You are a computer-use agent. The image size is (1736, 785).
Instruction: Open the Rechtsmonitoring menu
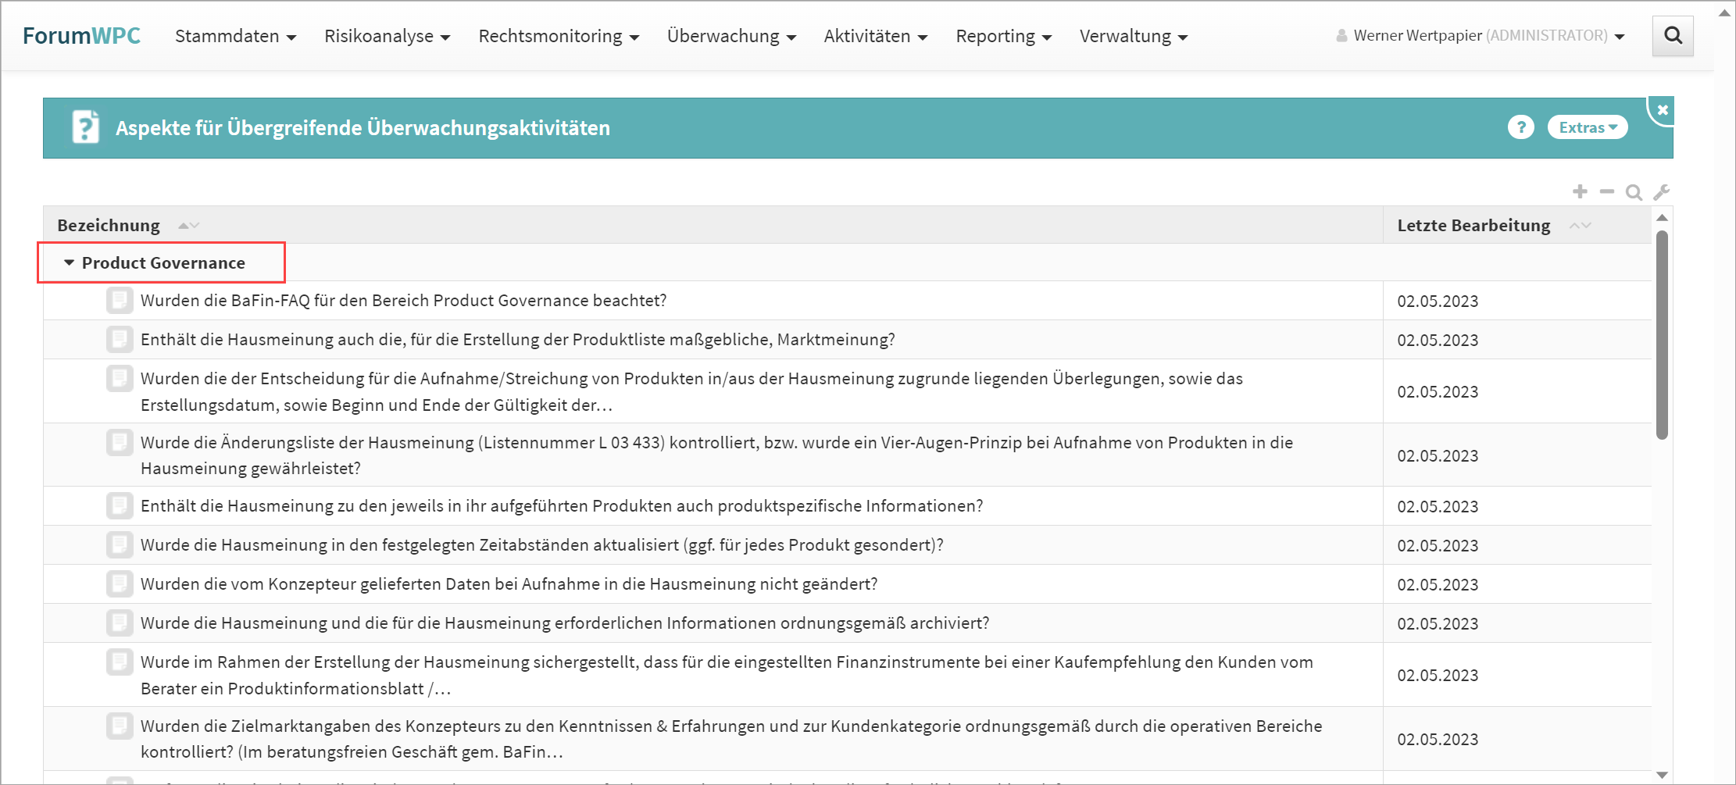tap(559, 36)
